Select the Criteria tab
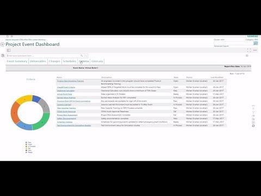 pos(84,61)
